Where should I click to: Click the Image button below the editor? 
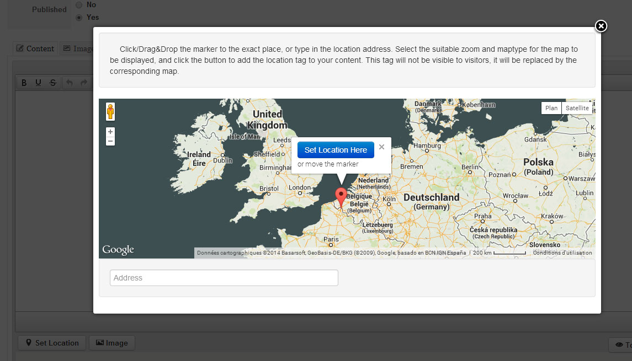pos(111,343)
